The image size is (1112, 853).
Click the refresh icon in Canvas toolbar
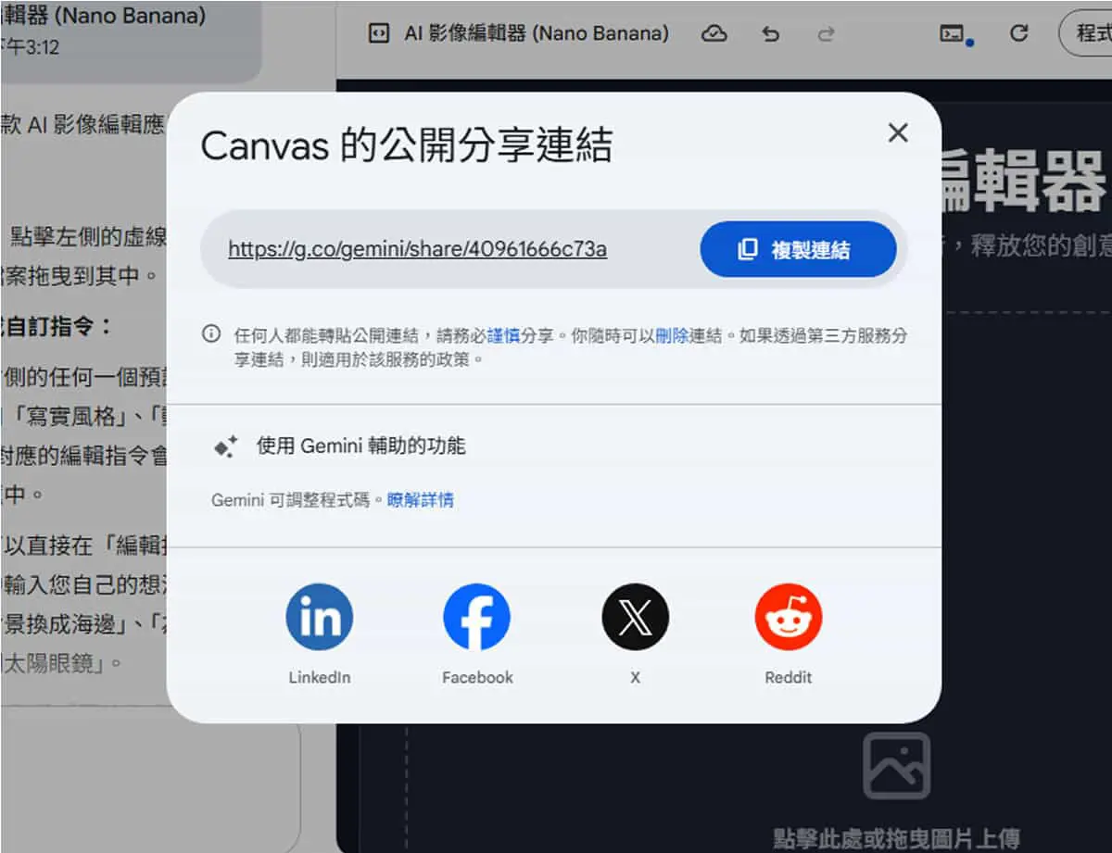pos(1019,33)
